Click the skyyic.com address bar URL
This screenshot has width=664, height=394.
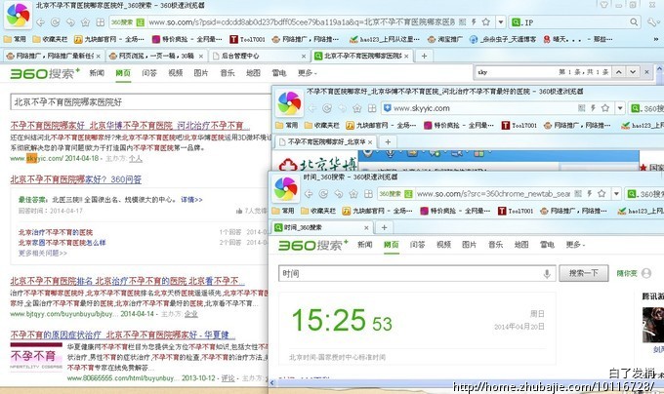422,108
